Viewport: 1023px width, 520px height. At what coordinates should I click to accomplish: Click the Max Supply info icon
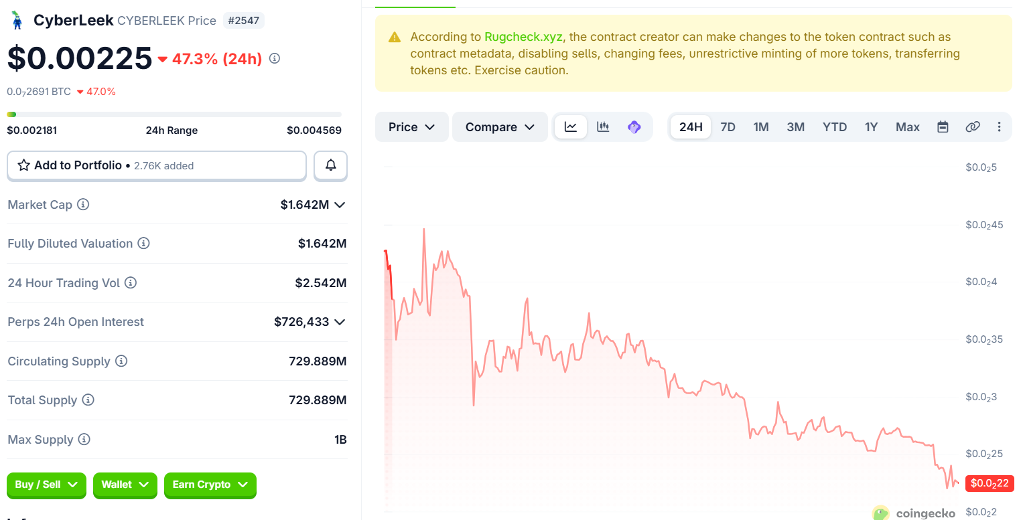click(84, 440)
